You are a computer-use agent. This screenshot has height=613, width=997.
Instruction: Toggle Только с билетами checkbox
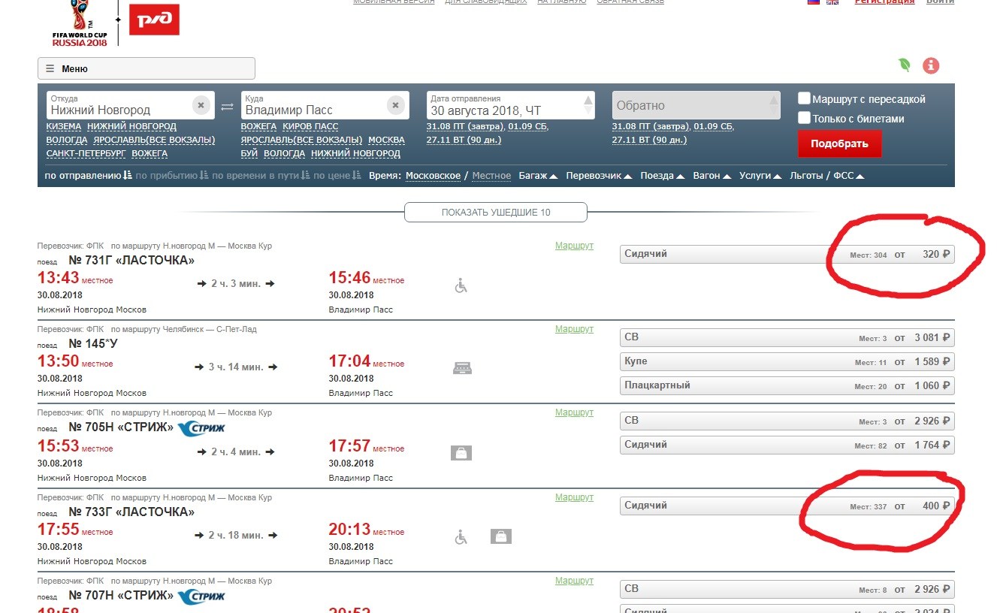(804, 118)
